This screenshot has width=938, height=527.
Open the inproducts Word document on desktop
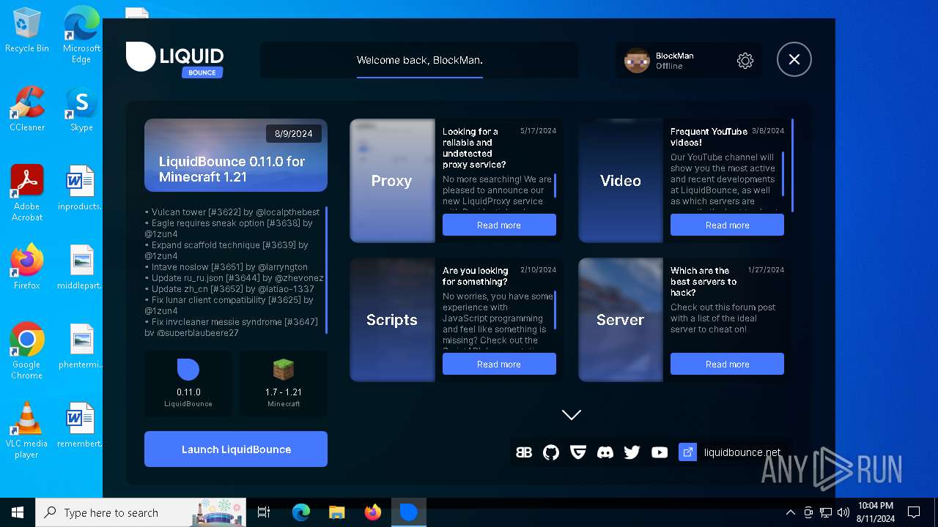(81, 188)
